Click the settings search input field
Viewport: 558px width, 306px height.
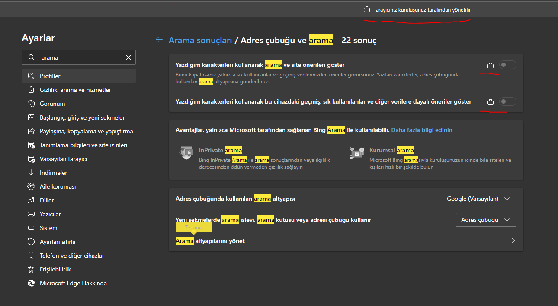pos(80,57)
